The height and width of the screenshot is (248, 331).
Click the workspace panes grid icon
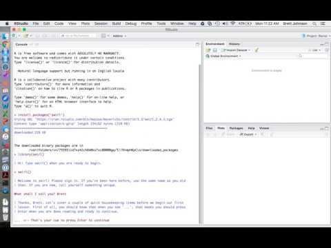tap(103, 36)
